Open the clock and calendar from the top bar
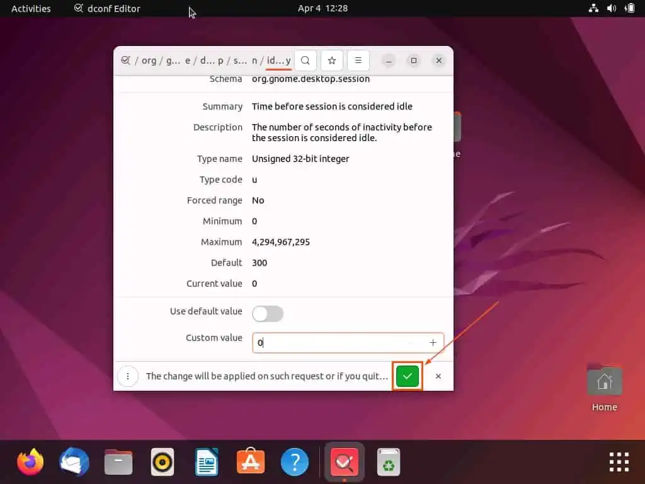Viewport: 645px width, 484px height. click(x=323, y=8)
